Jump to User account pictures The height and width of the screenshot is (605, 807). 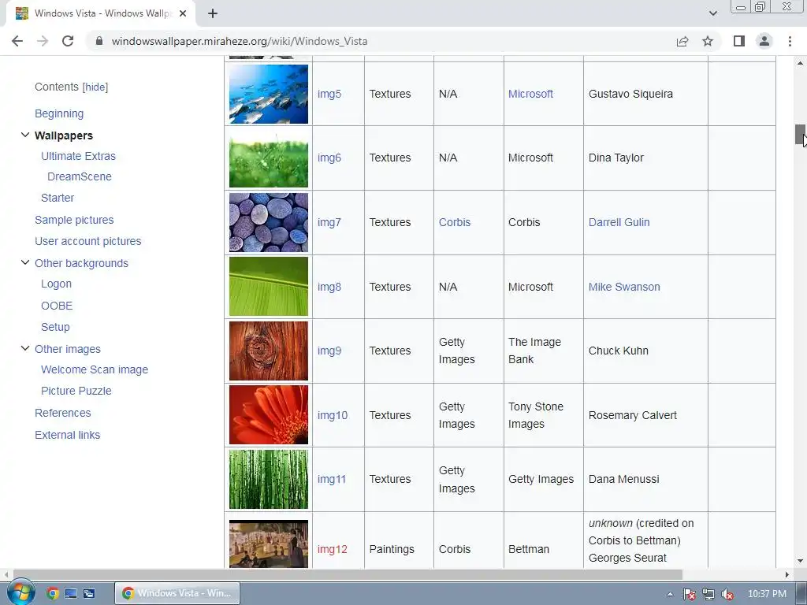pyautogui.click(x=88, y=241)
